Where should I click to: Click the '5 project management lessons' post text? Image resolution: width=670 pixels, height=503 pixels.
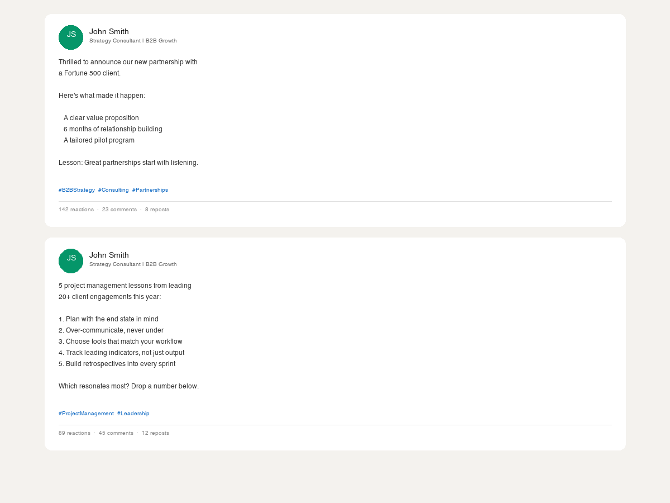[x=125, y=286]
